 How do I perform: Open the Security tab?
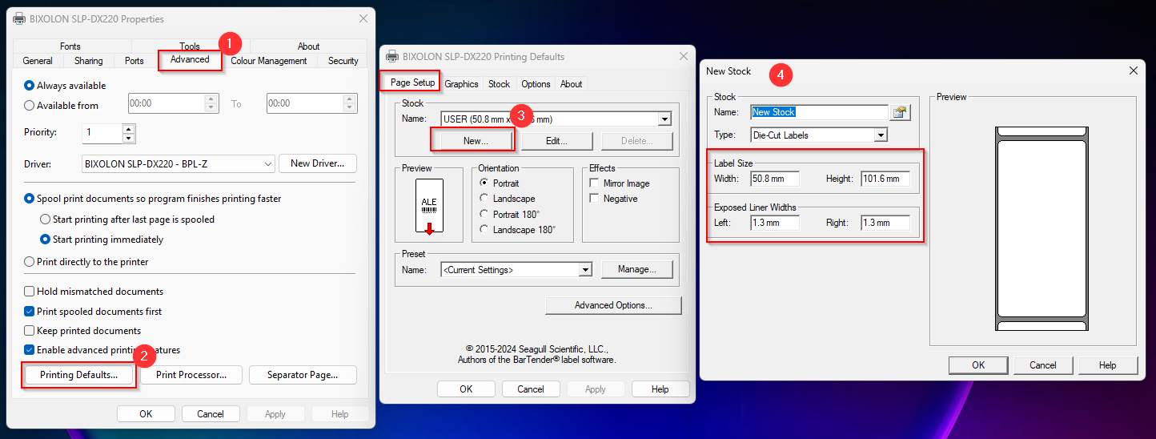tap(343, 61)
